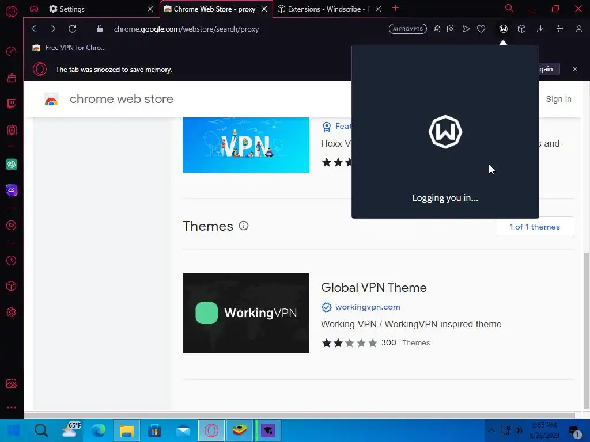Open Microsoft Store from taskbar

[x=154, y=430]
